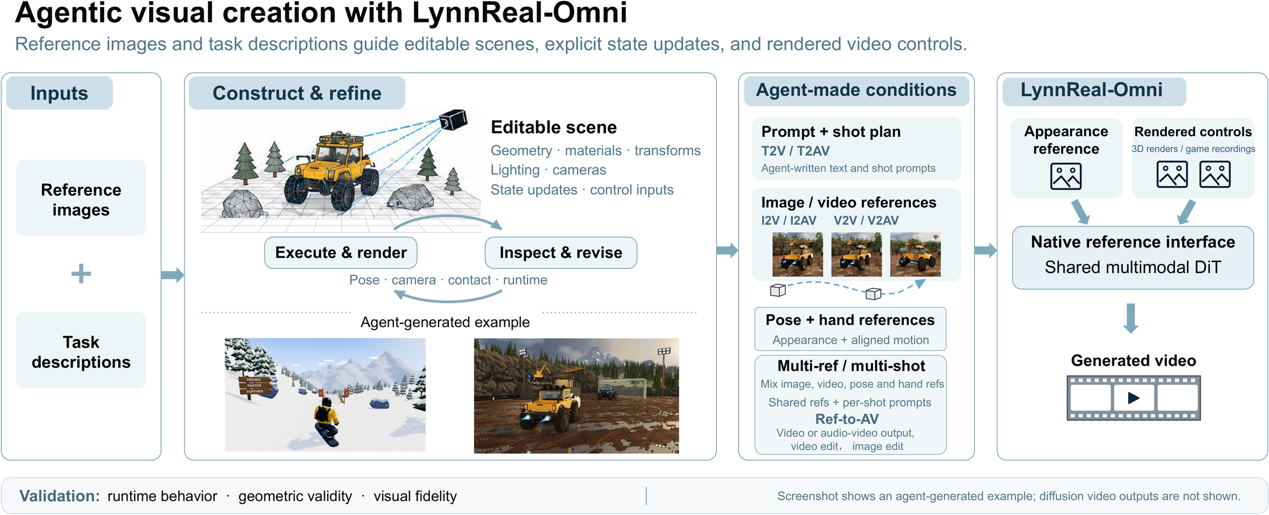Click the Prompt + shot plan card

(x=856, y=149)
